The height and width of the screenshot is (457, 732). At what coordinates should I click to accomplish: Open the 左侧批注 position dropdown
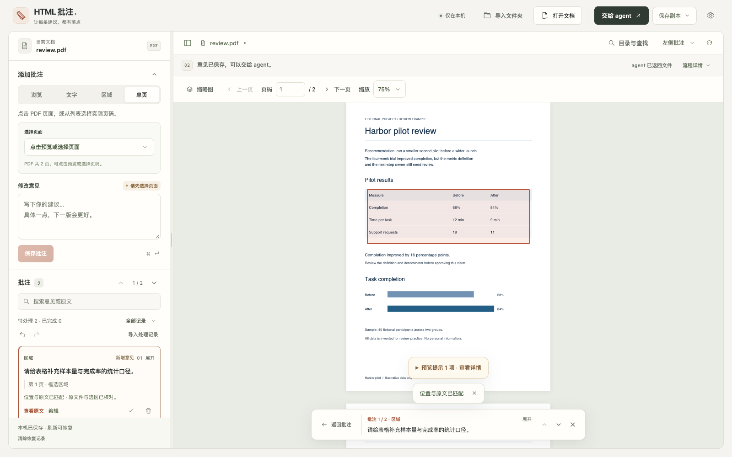pyautogui.click(x=678, y=43)
